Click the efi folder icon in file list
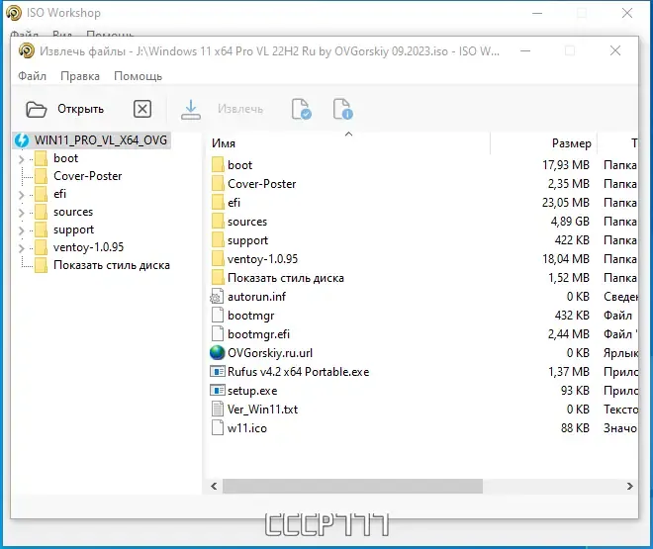 pos(218,202)
